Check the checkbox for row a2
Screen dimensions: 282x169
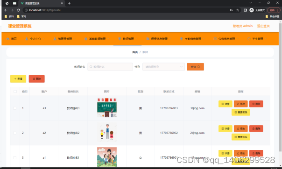pos(15,133)
